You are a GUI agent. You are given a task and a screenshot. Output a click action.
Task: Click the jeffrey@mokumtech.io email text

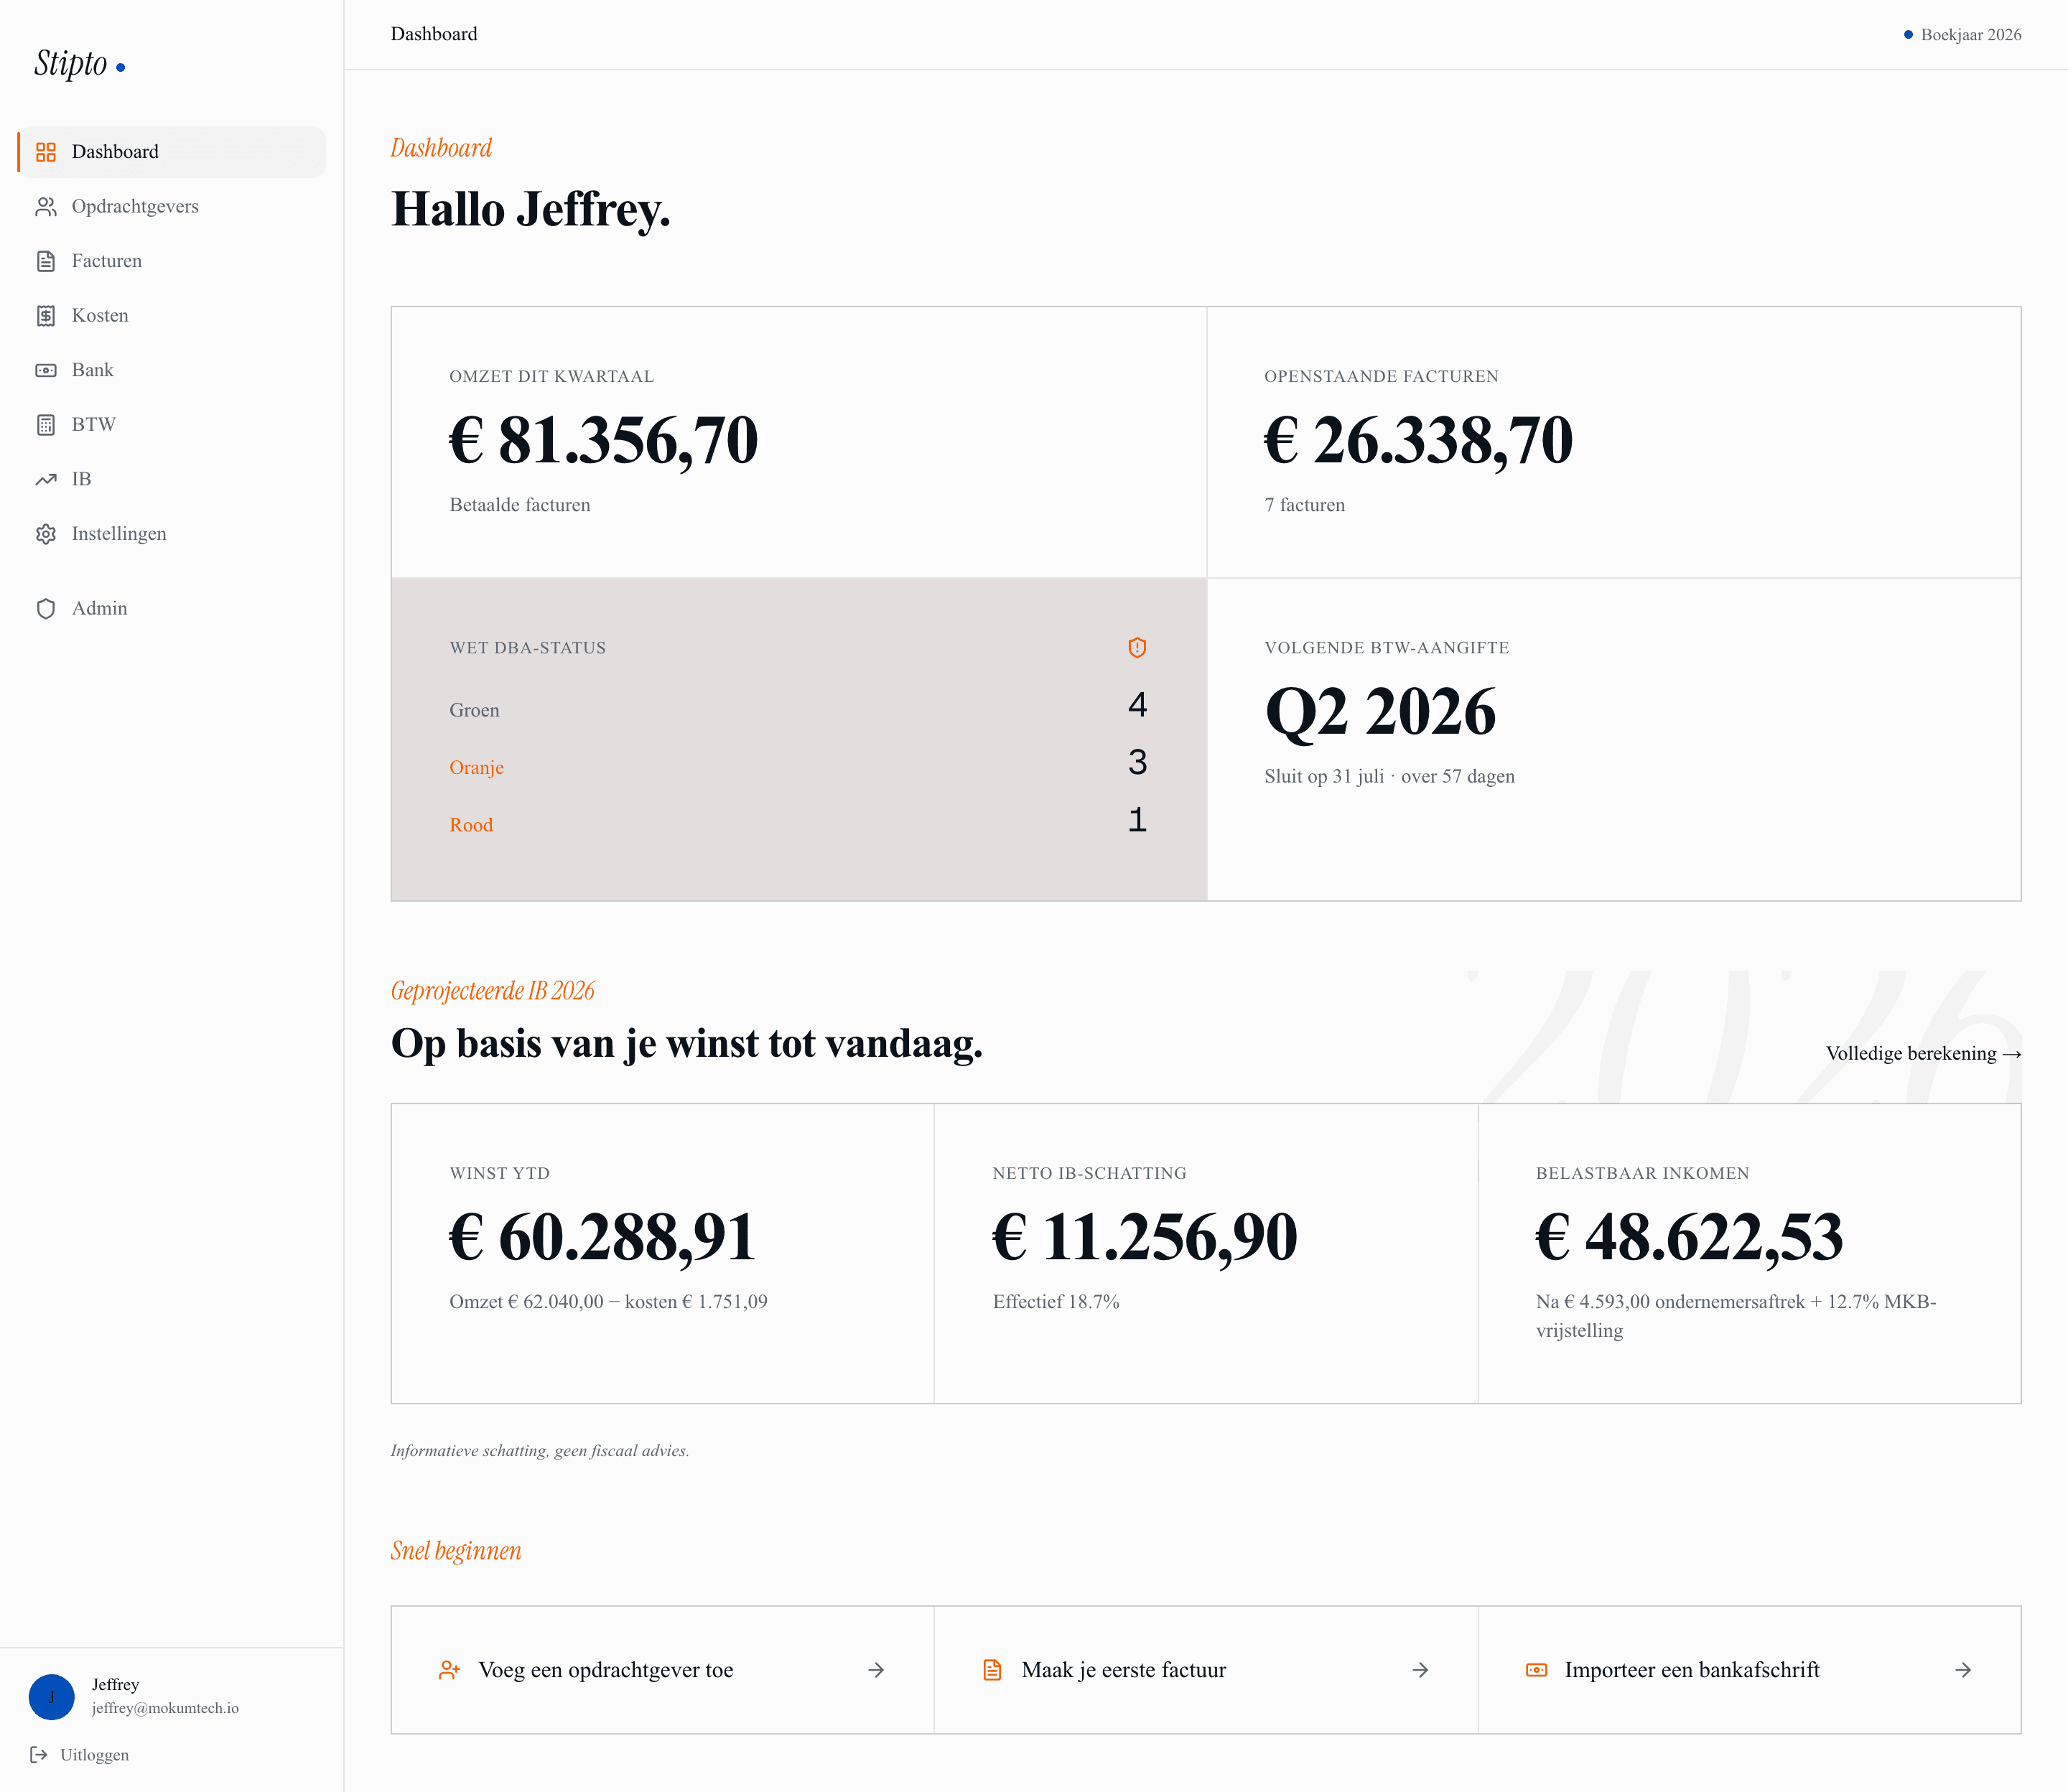pos(165,1709)
